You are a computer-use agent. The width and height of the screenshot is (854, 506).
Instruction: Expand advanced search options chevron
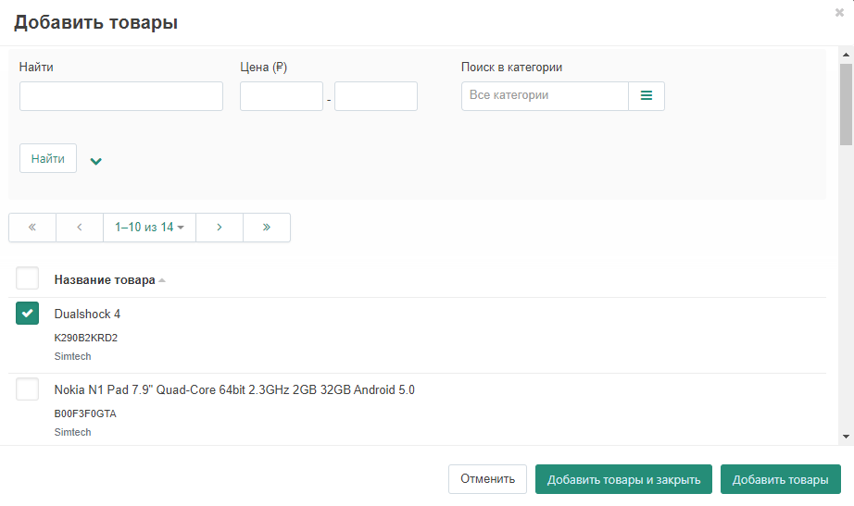click(x=95, y=161)
